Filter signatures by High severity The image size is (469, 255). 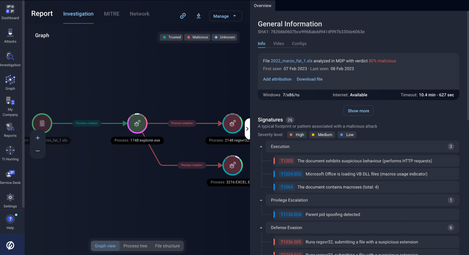tap(296, 135)
